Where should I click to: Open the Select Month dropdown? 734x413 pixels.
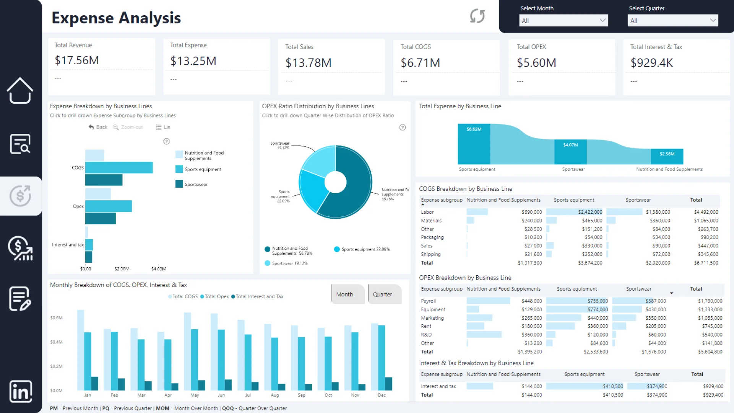pyautogui.click(x=563, y=21)
